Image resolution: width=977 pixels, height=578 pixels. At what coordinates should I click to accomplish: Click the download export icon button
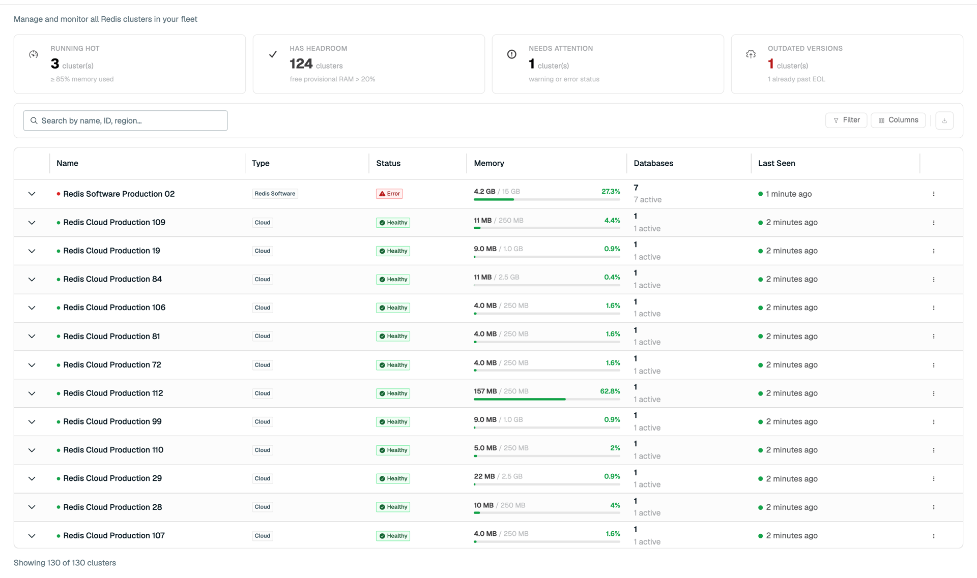pyautogui.click(x=944, y=120)
